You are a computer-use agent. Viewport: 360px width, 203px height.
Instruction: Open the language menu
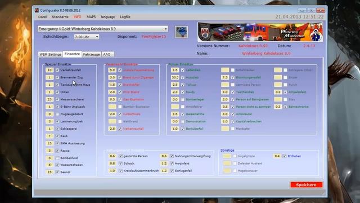pyautogui.click(x=107, y=17)
